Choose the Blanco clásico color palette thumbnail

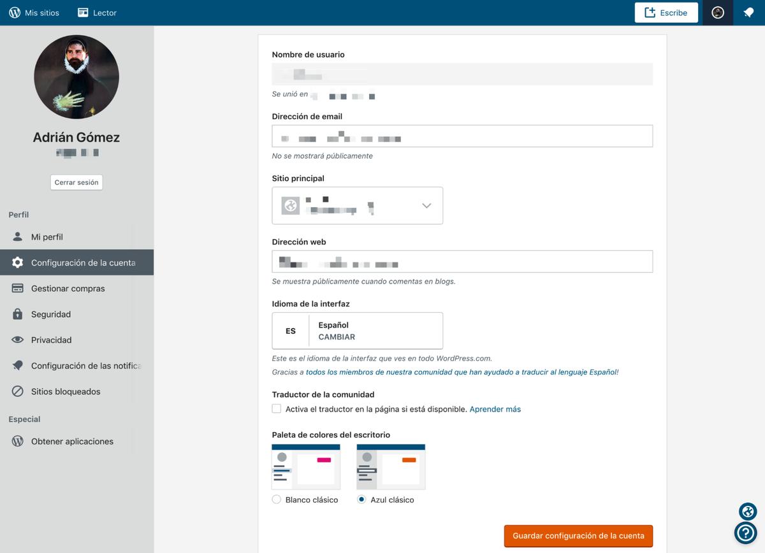tap(306, 467)
